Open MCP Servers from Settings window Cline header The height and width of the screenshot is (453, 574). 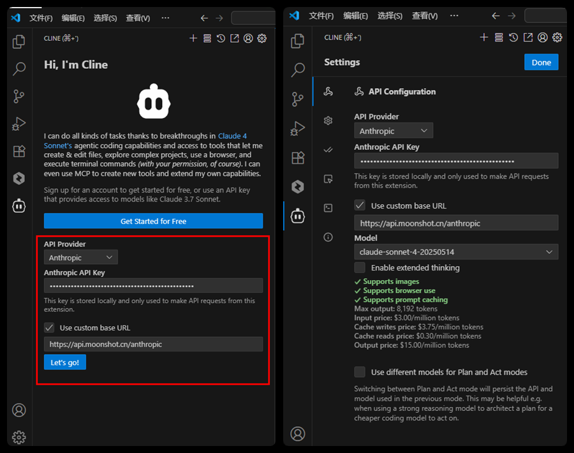click(x=499, y=38)
